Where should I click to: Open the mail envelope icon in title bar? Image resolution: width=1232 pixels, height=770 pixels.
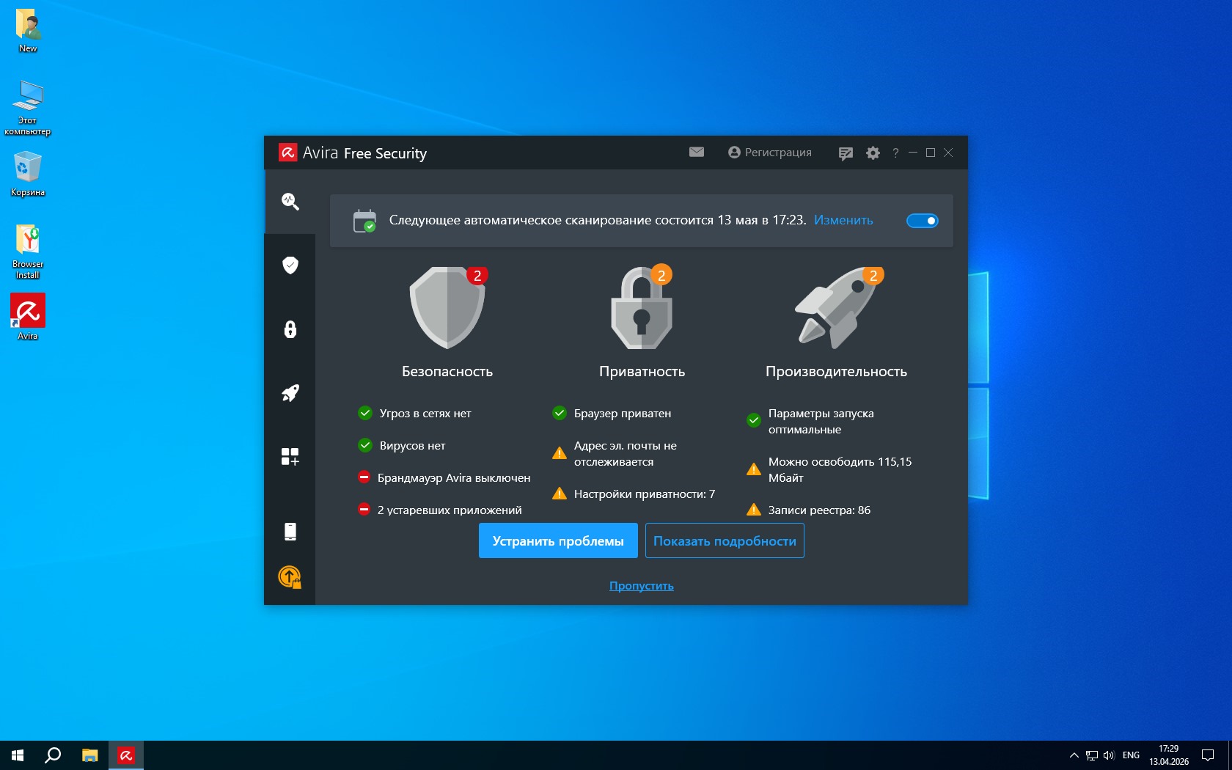pos(697,152)
